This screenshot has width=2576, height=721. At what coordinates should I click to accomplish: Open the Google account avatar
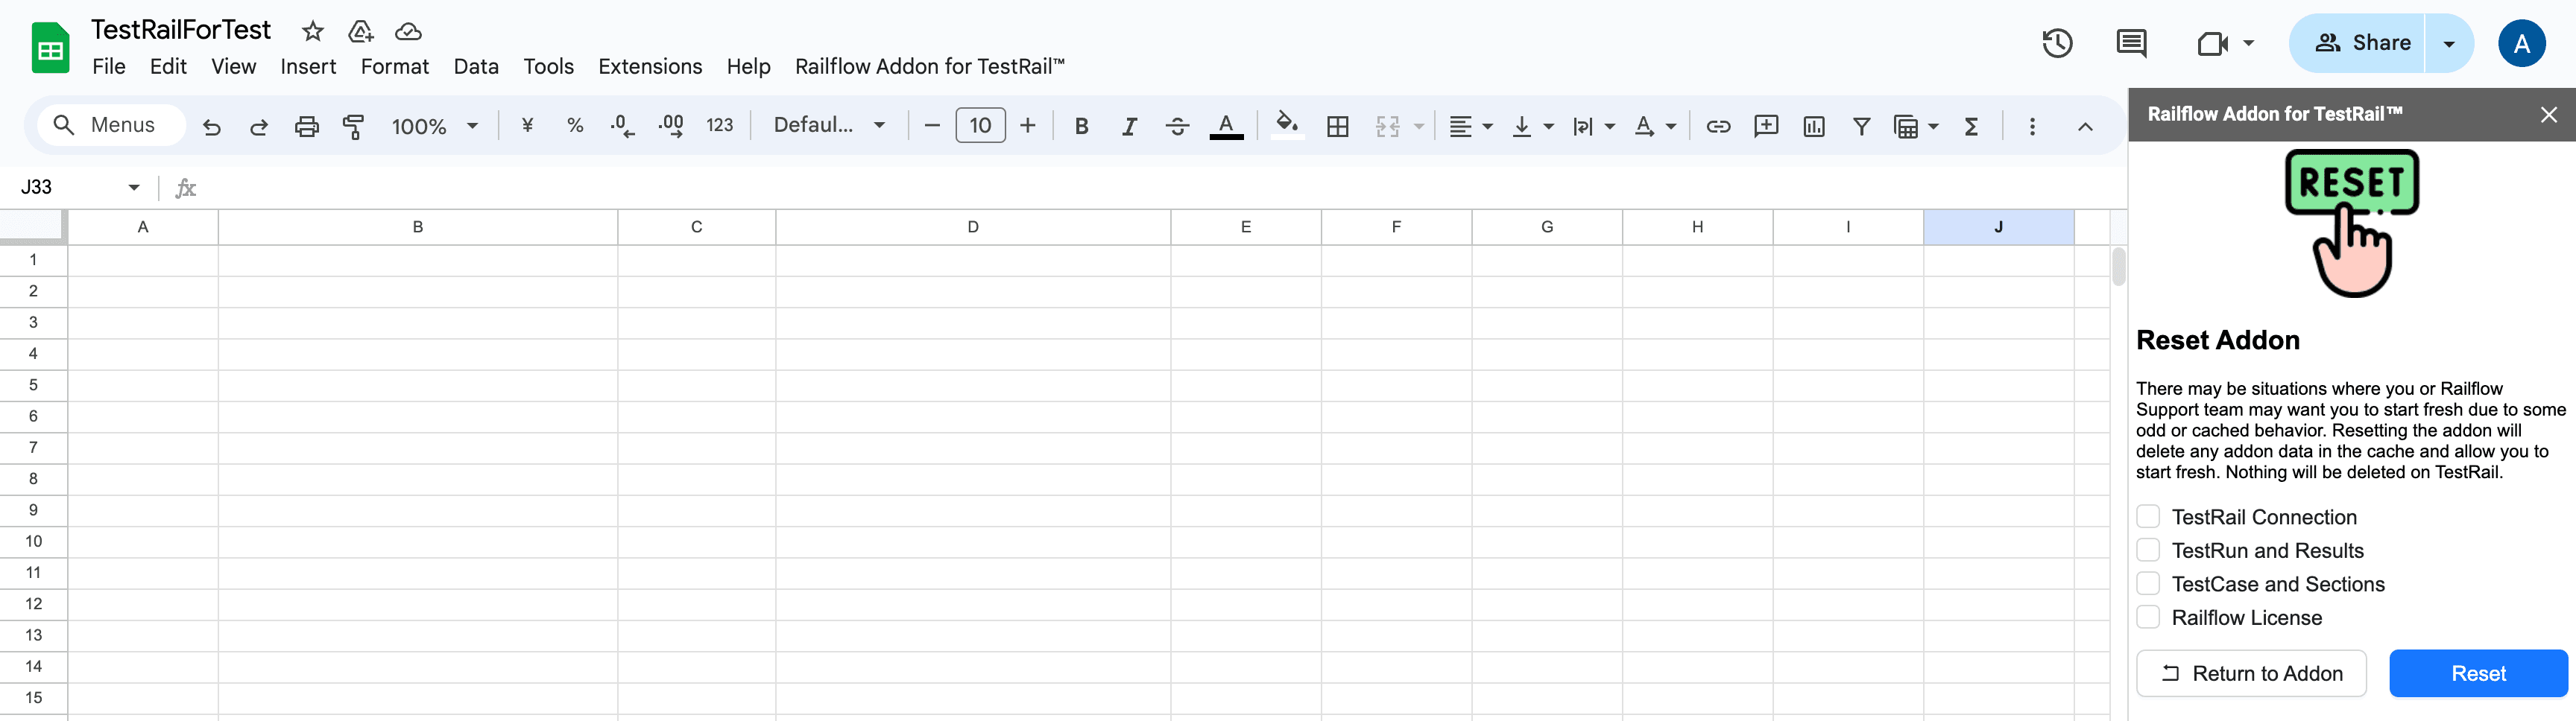(x=2521, y=43)
